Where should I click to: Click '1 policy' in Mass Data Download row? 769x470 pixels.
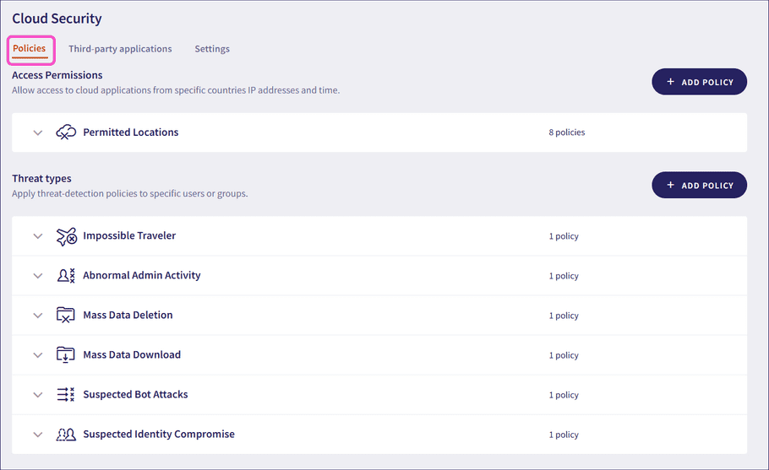(x=564, y=355)
